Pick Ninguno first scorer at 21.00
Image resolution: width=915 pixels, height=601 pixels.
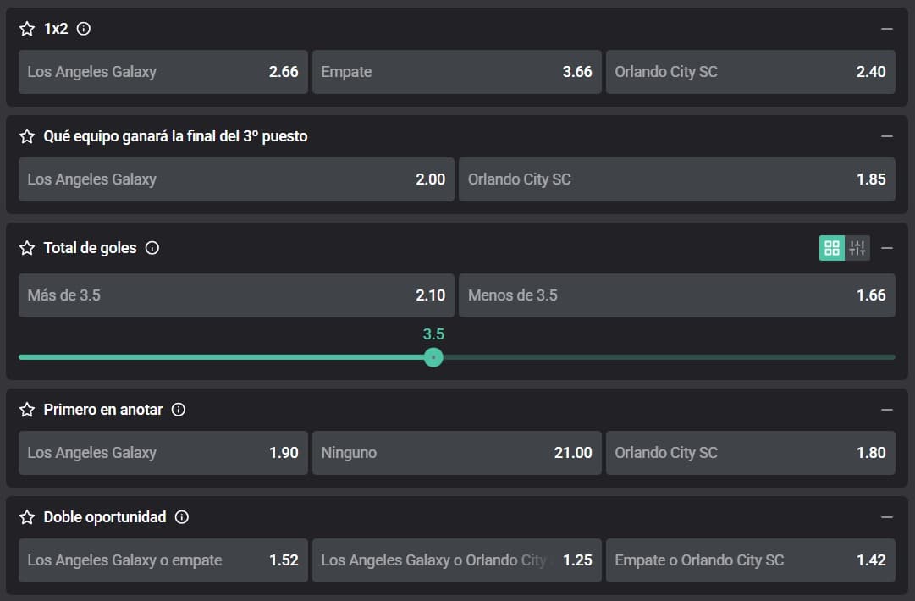tap(456, 453)
